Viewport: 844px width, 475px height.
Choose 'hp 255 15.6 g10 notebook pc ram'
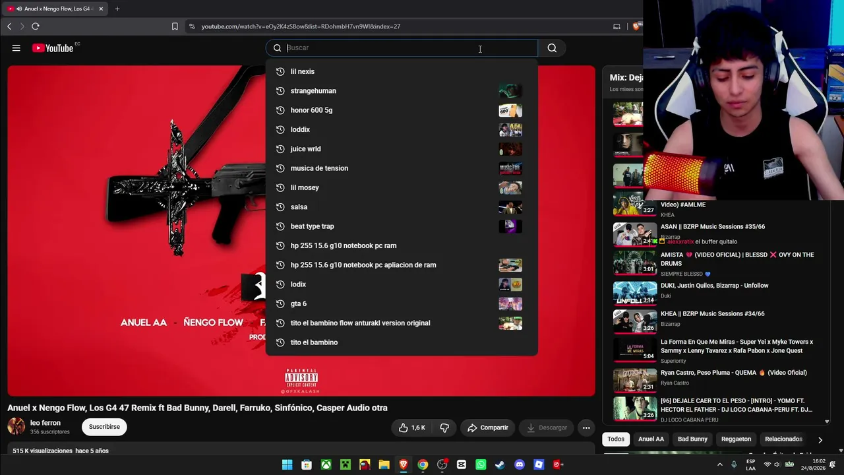tap(402, 245)
